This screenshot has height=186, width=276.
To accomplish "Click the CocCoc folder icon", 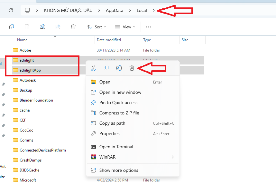I will (16, 130).
